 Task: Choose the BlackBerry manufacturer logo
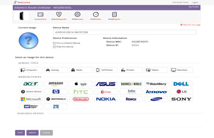pos(156,84)
